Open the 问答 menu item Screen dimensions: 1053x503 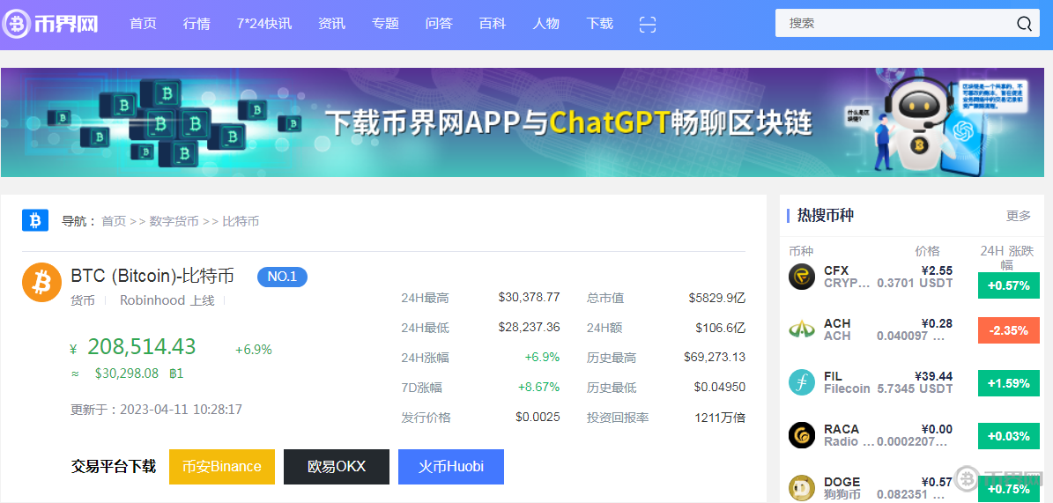click(x=439, y=24)
